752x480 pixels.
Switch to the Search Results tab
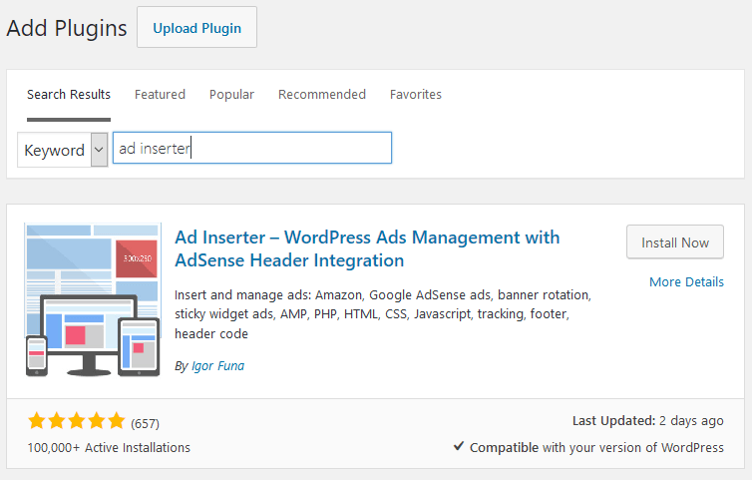(x=69, y=95)
